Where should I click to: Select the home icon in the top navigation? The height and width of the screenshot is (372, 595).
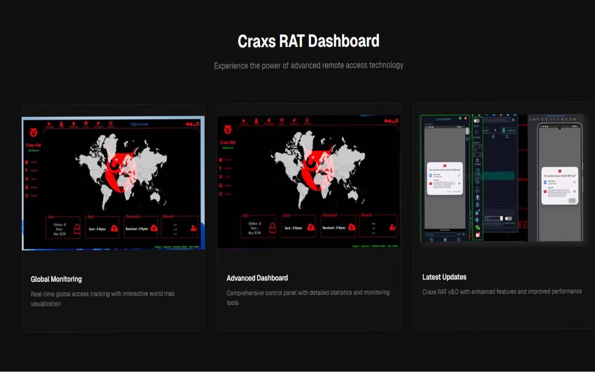point(49,123)
